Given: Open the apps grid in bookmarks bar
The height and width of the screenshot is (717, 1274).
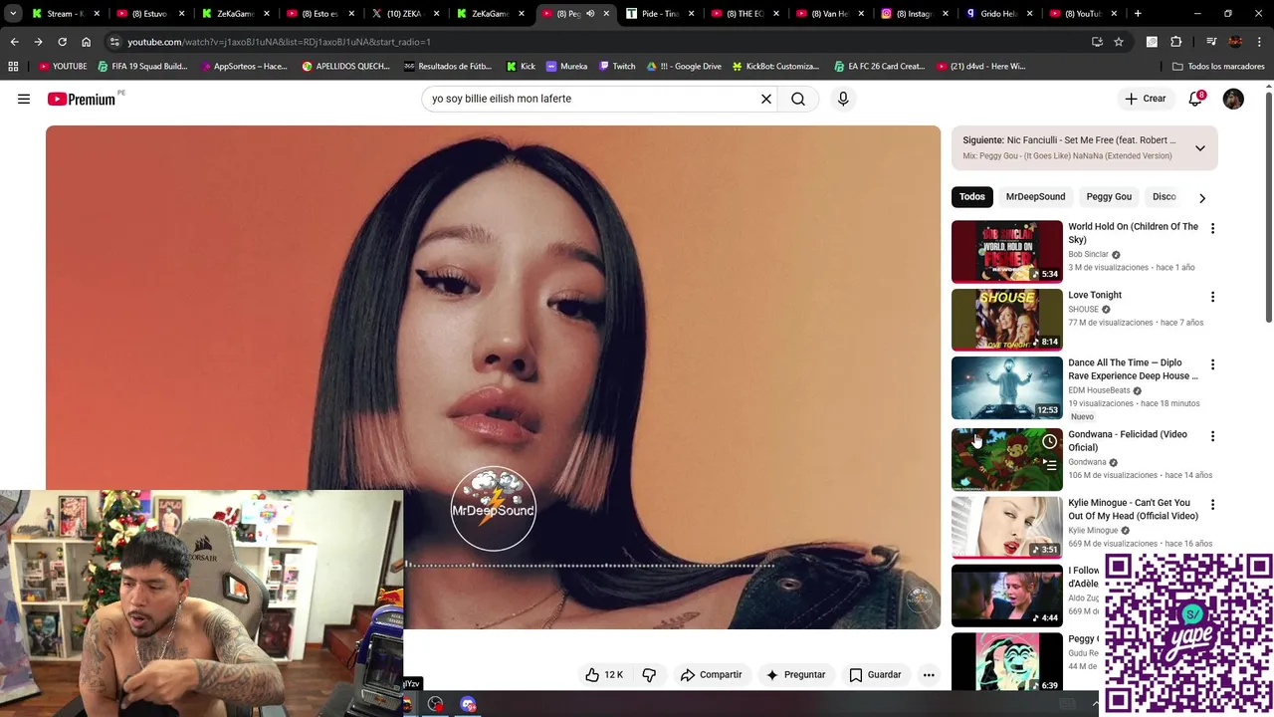Looking at the screenshot, I should pyautogui.click(x=13, y=66).
